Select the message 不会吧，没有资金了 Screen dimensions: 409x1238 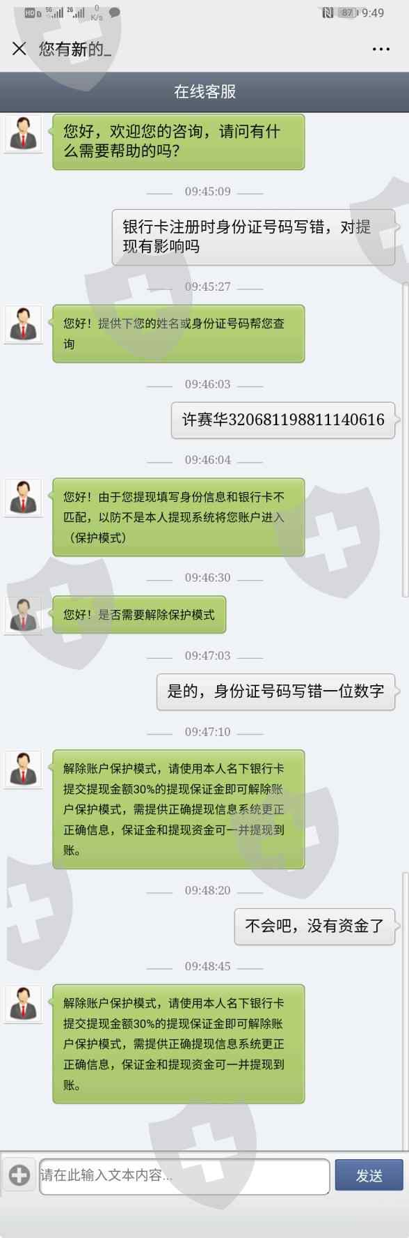(314, 926)
